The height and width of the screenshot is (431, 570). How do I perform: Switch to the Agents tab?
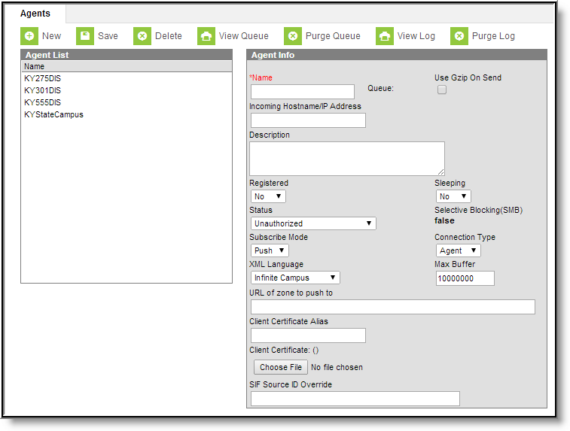pos(35,14)
